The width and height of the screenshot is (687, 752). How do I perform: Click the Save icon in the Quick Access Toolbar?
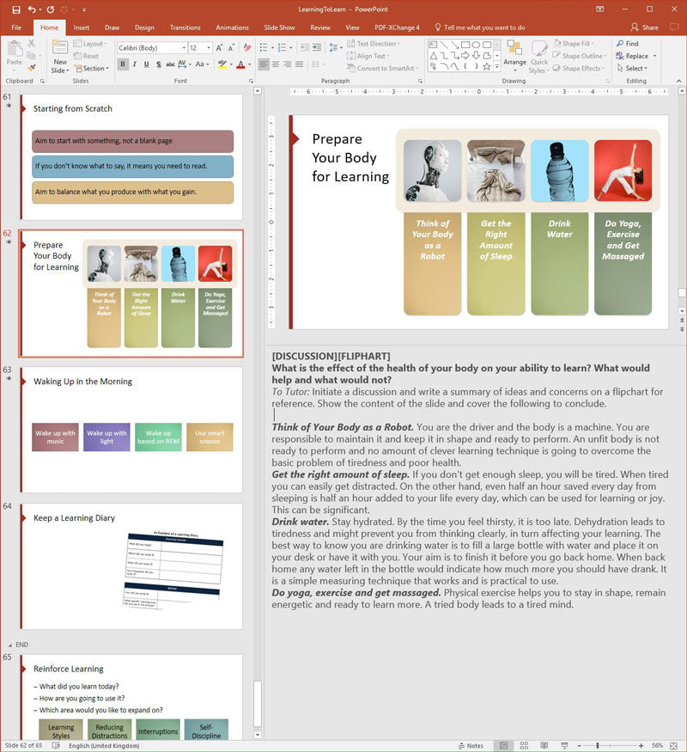click(16, 9)
